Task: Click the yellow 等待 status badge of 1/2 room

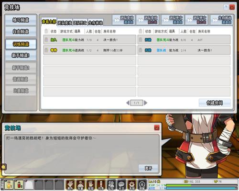Action: tap(54, 50)
